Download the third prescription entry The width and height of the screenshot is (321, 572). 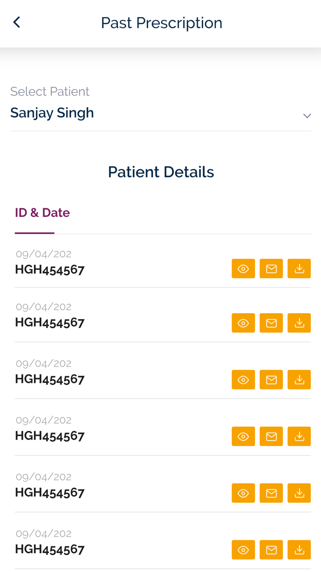point(299,380)
